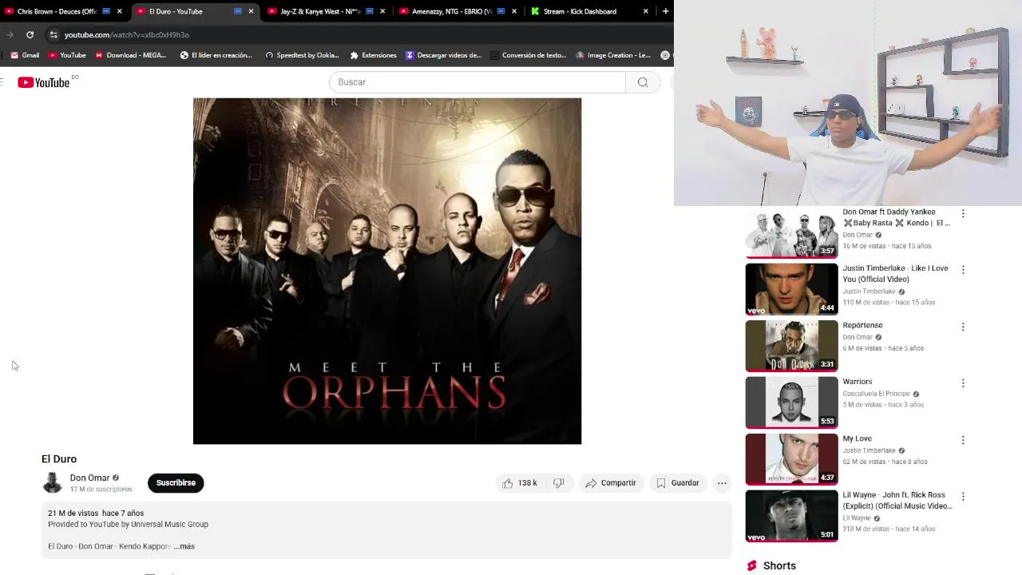Close the Jay-Z & Kanye West tab
This screenshot has height=575, width=1022.
click(x=382, y=11)
